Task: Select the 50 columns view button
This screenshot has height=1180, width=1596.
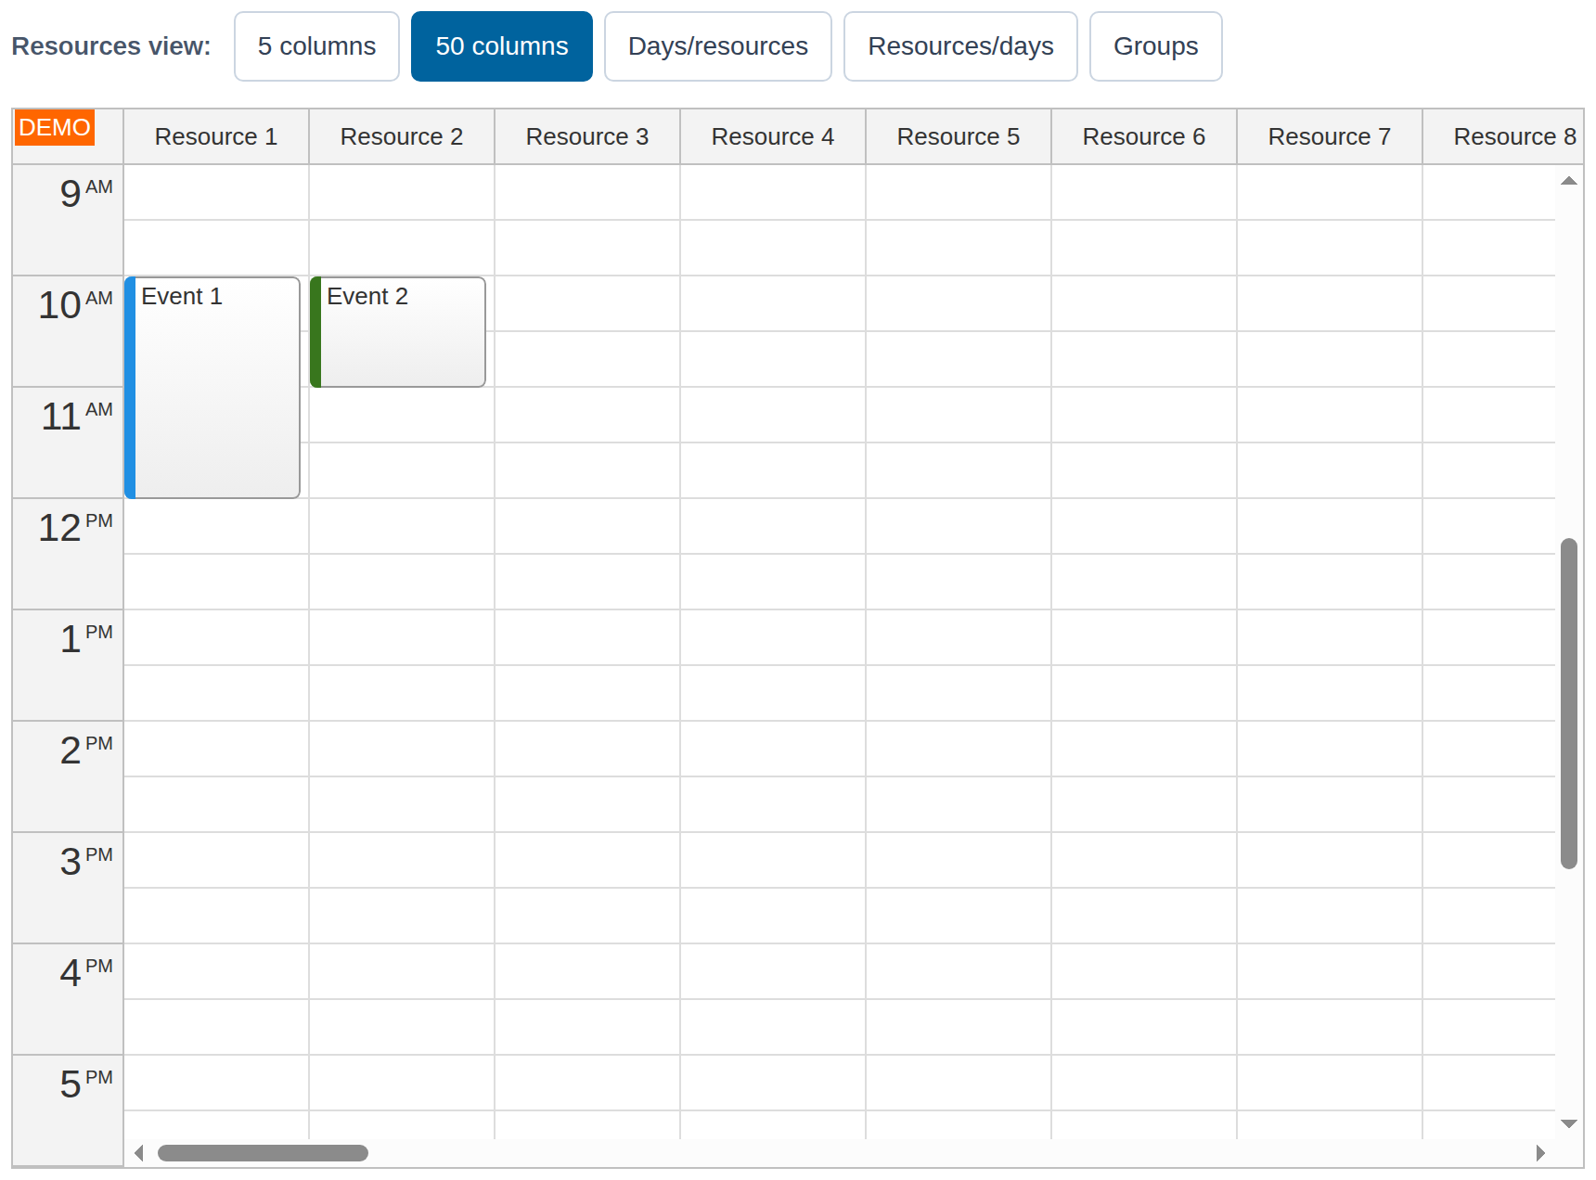Action: [501, 46]
